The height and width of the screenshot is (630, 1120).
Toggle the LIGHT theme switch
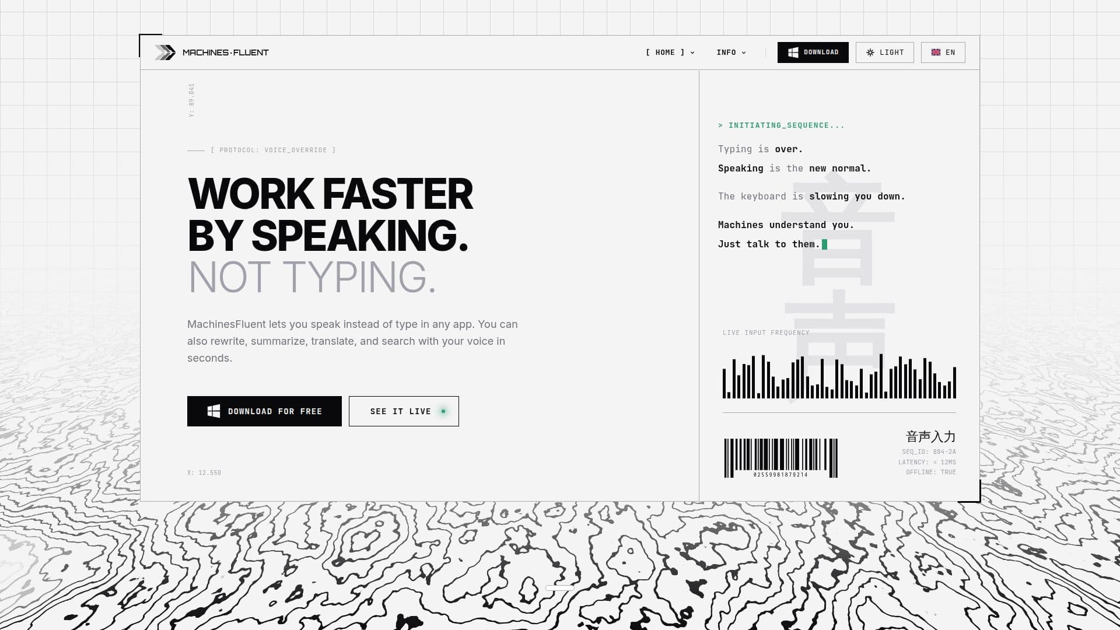[x=884, y=52]
